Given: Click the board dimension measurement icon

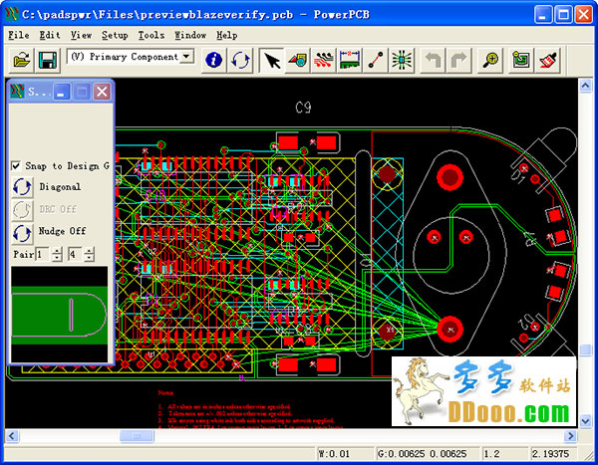Looking at the screenshot, I should click(x=350, y=60).
